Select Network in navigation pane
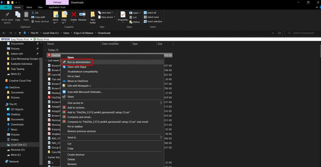The image size is (321, 167). click(14, 161)
